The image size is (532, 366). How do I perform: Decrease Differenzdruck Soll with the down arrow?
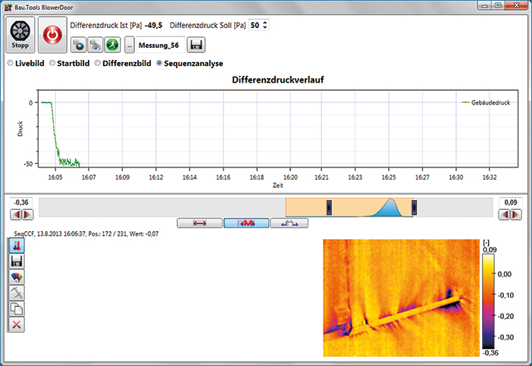point(265,27)
